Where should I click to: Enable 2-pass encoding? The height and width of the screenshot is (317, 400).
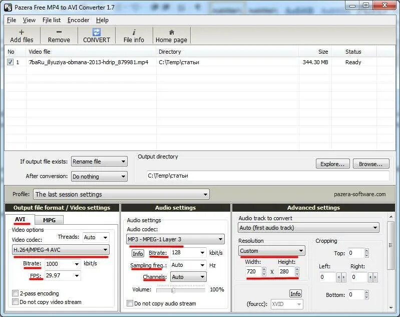click(x=16, y=293)
